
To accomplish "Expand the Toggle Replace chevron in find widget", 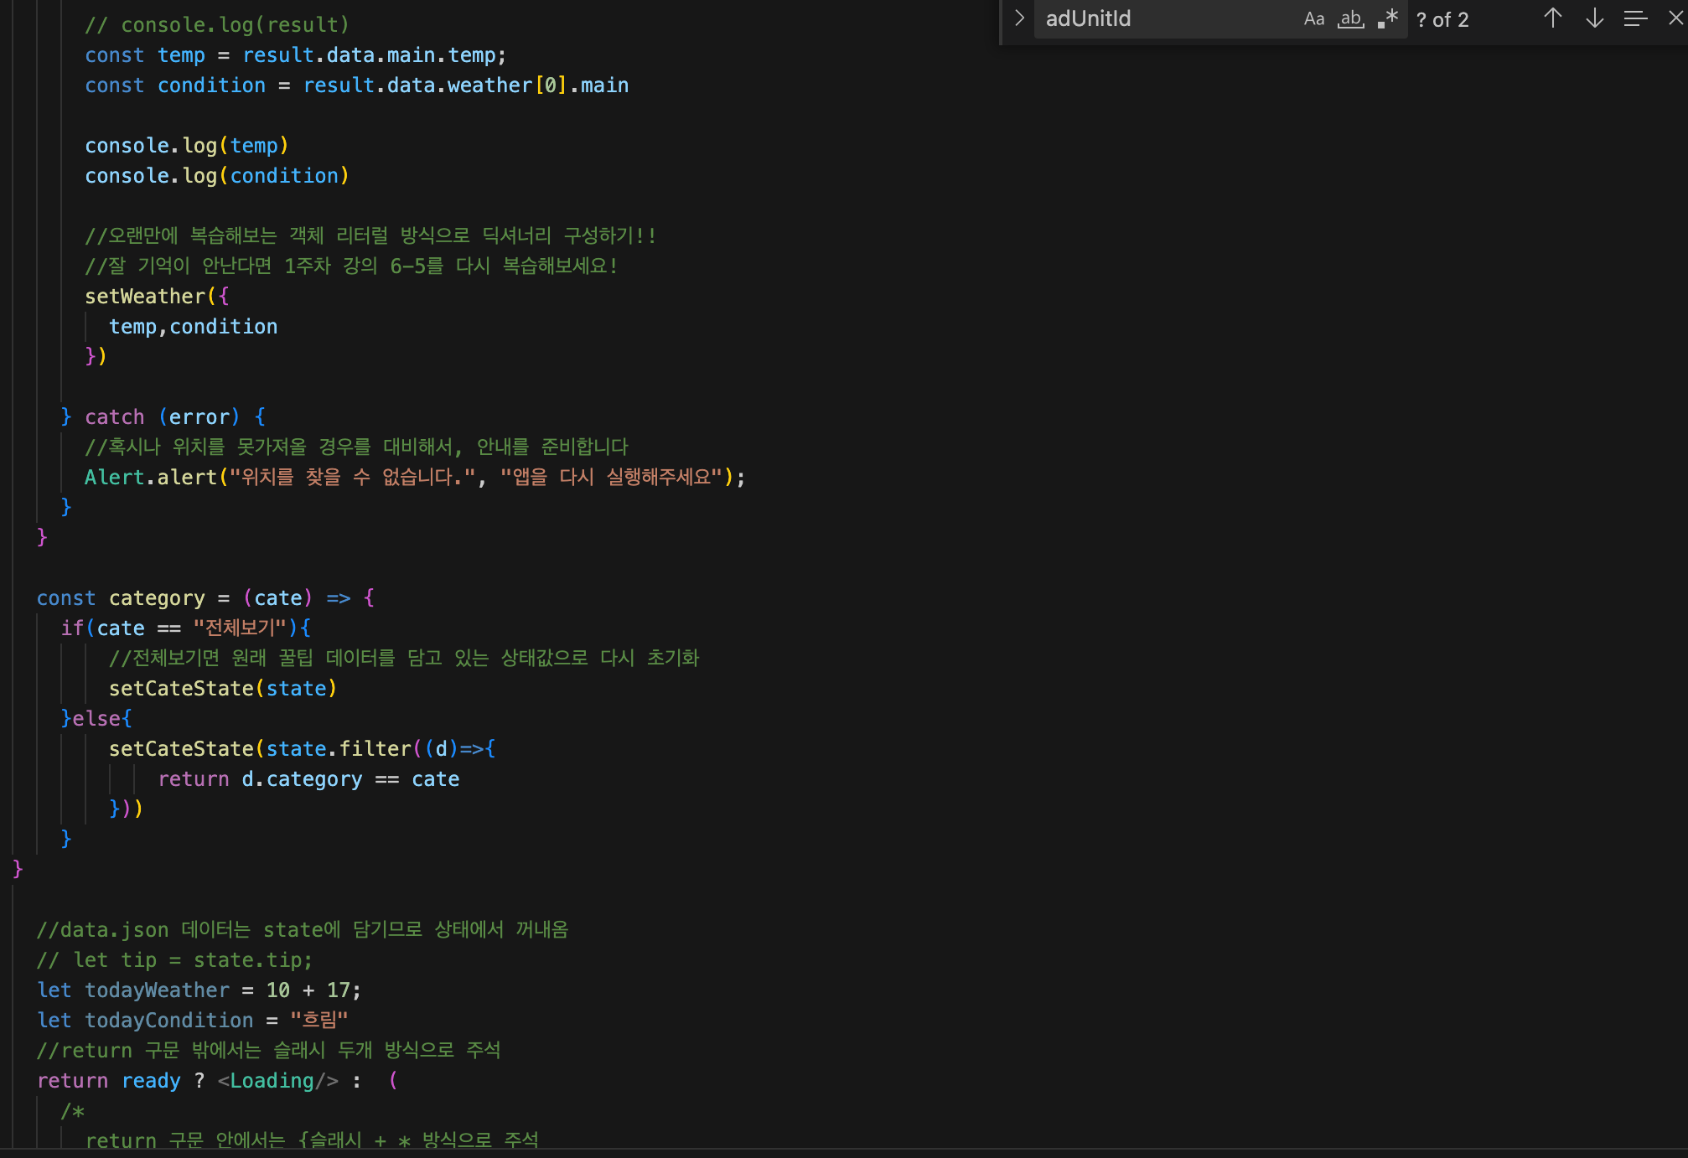I will pyautogui.click(x=1019, y=18).
